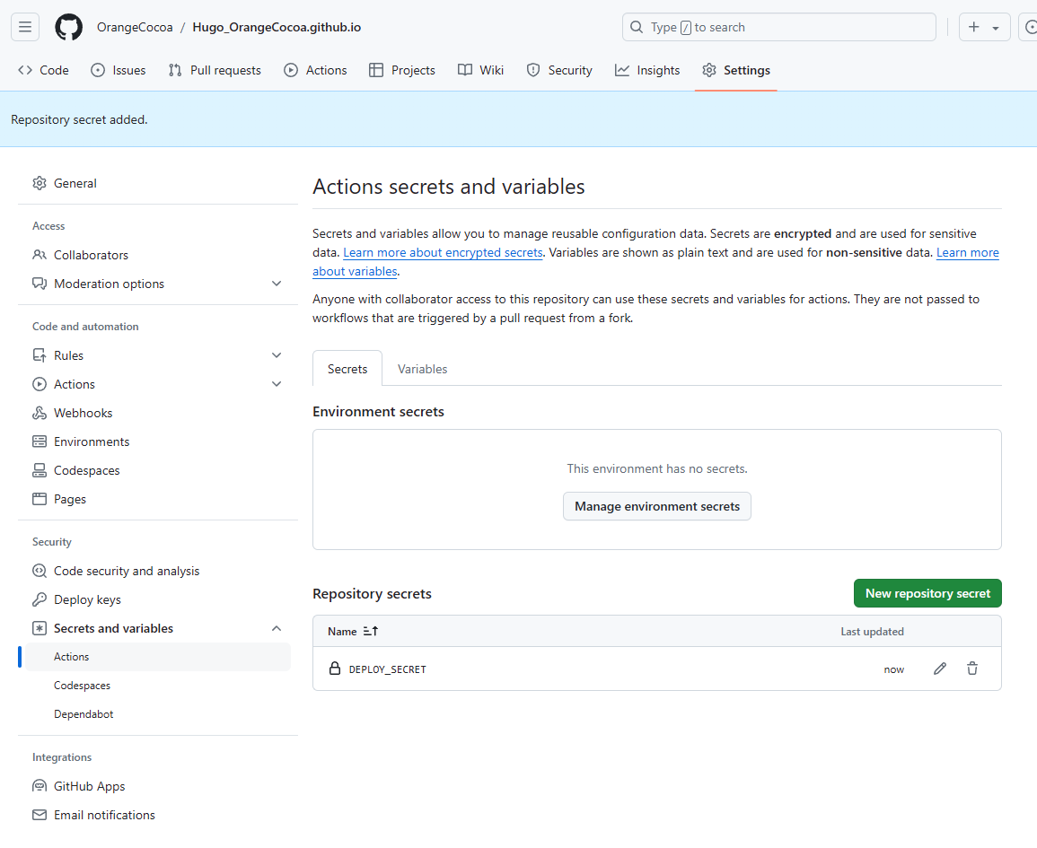Click the Rules icon in sidebar
The height and width of the screenshot is (848, 1037).
coord(40,355)
